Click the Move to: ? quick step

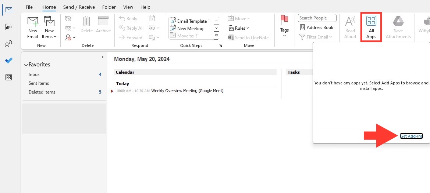click(184, 35)
